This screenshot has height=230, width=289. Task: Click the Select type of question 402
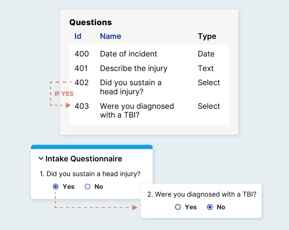tap(209, 83)
